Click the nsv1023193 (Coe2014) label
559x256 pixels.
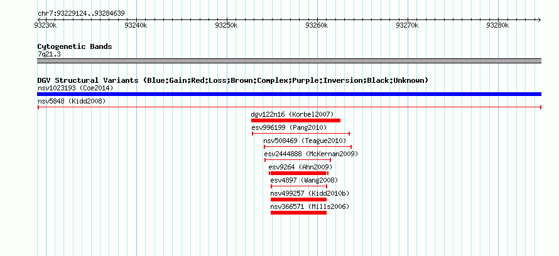pyautogui.click(x=75, y=88)
